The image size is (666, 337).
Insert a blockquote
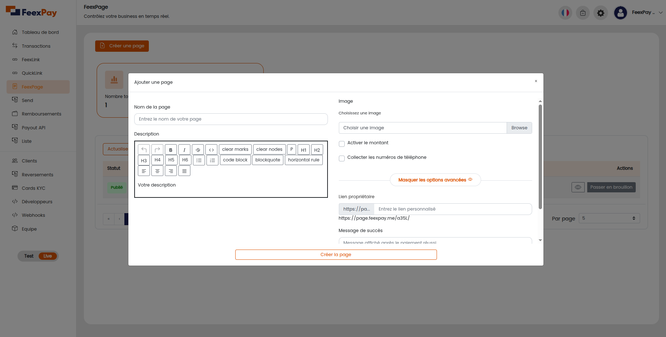pos(268,160)
